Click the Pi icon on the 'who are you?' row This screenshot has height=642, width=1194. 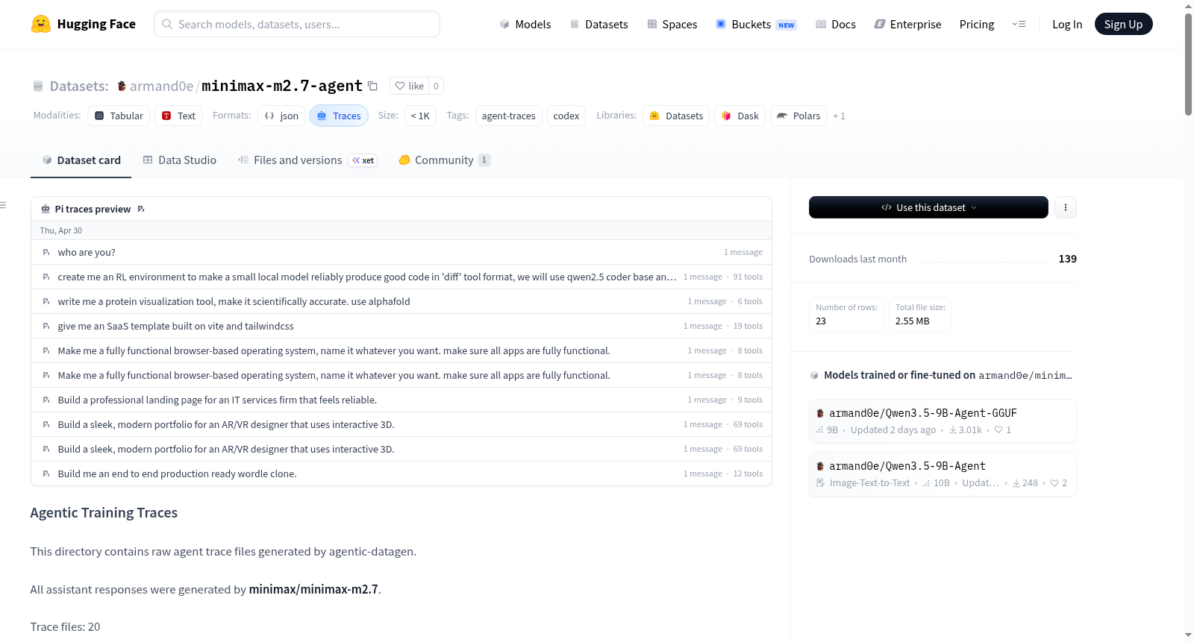(x=46, y=252)
